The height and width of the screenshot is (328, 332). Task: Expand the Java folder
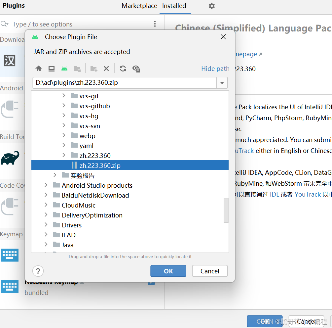coord(46,244)
